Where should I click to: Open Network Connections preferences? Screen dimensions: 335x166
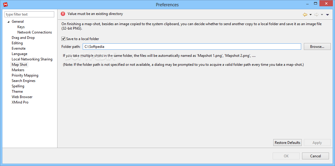[x=35, y=32]
